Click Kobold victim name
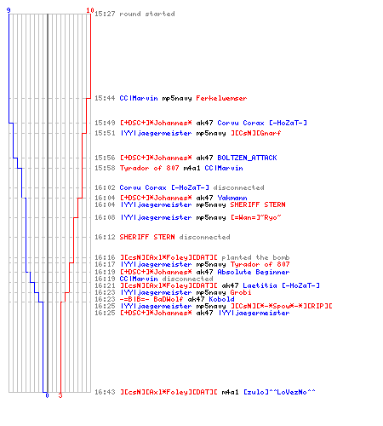Screen dimensions: 383x426 pyautogui.click(x=221, y=299)
